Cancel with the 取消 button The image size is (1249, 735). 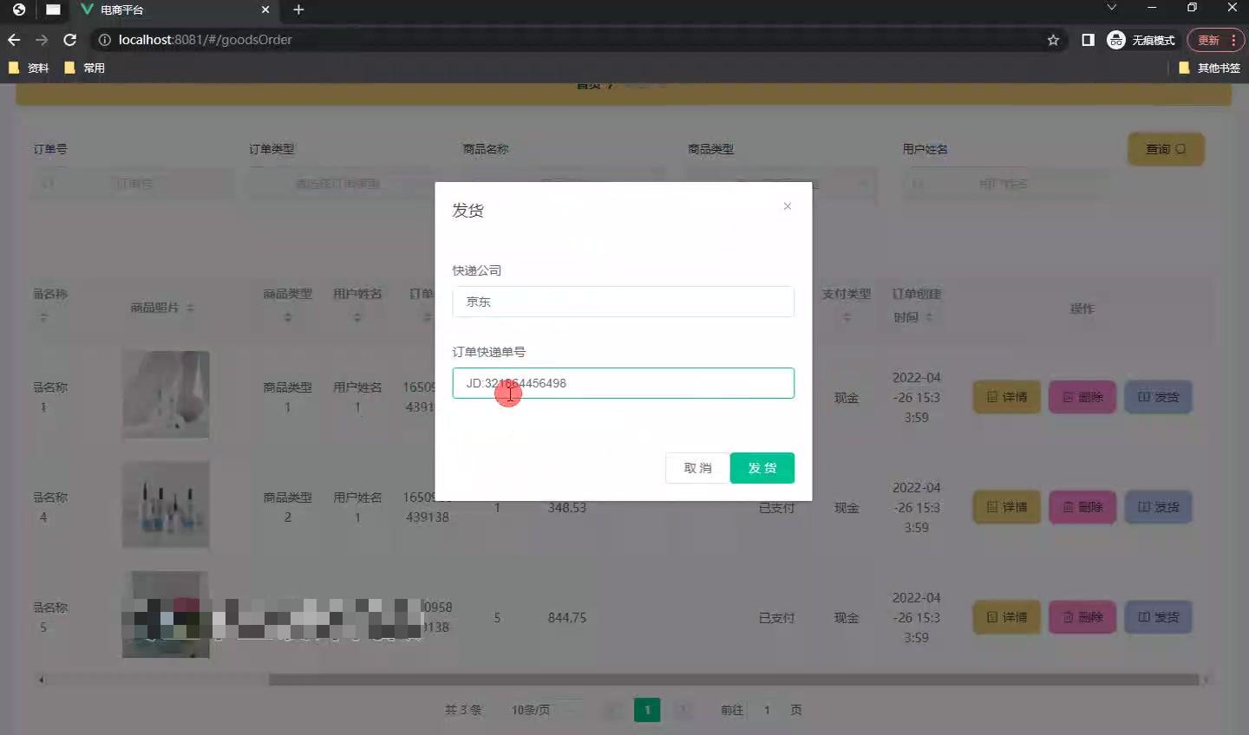(697, 468)
